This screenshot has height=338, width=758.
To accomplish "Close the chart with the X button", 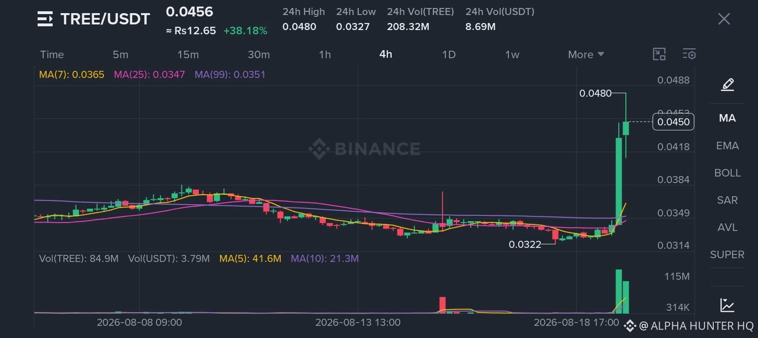I will 724,19.
